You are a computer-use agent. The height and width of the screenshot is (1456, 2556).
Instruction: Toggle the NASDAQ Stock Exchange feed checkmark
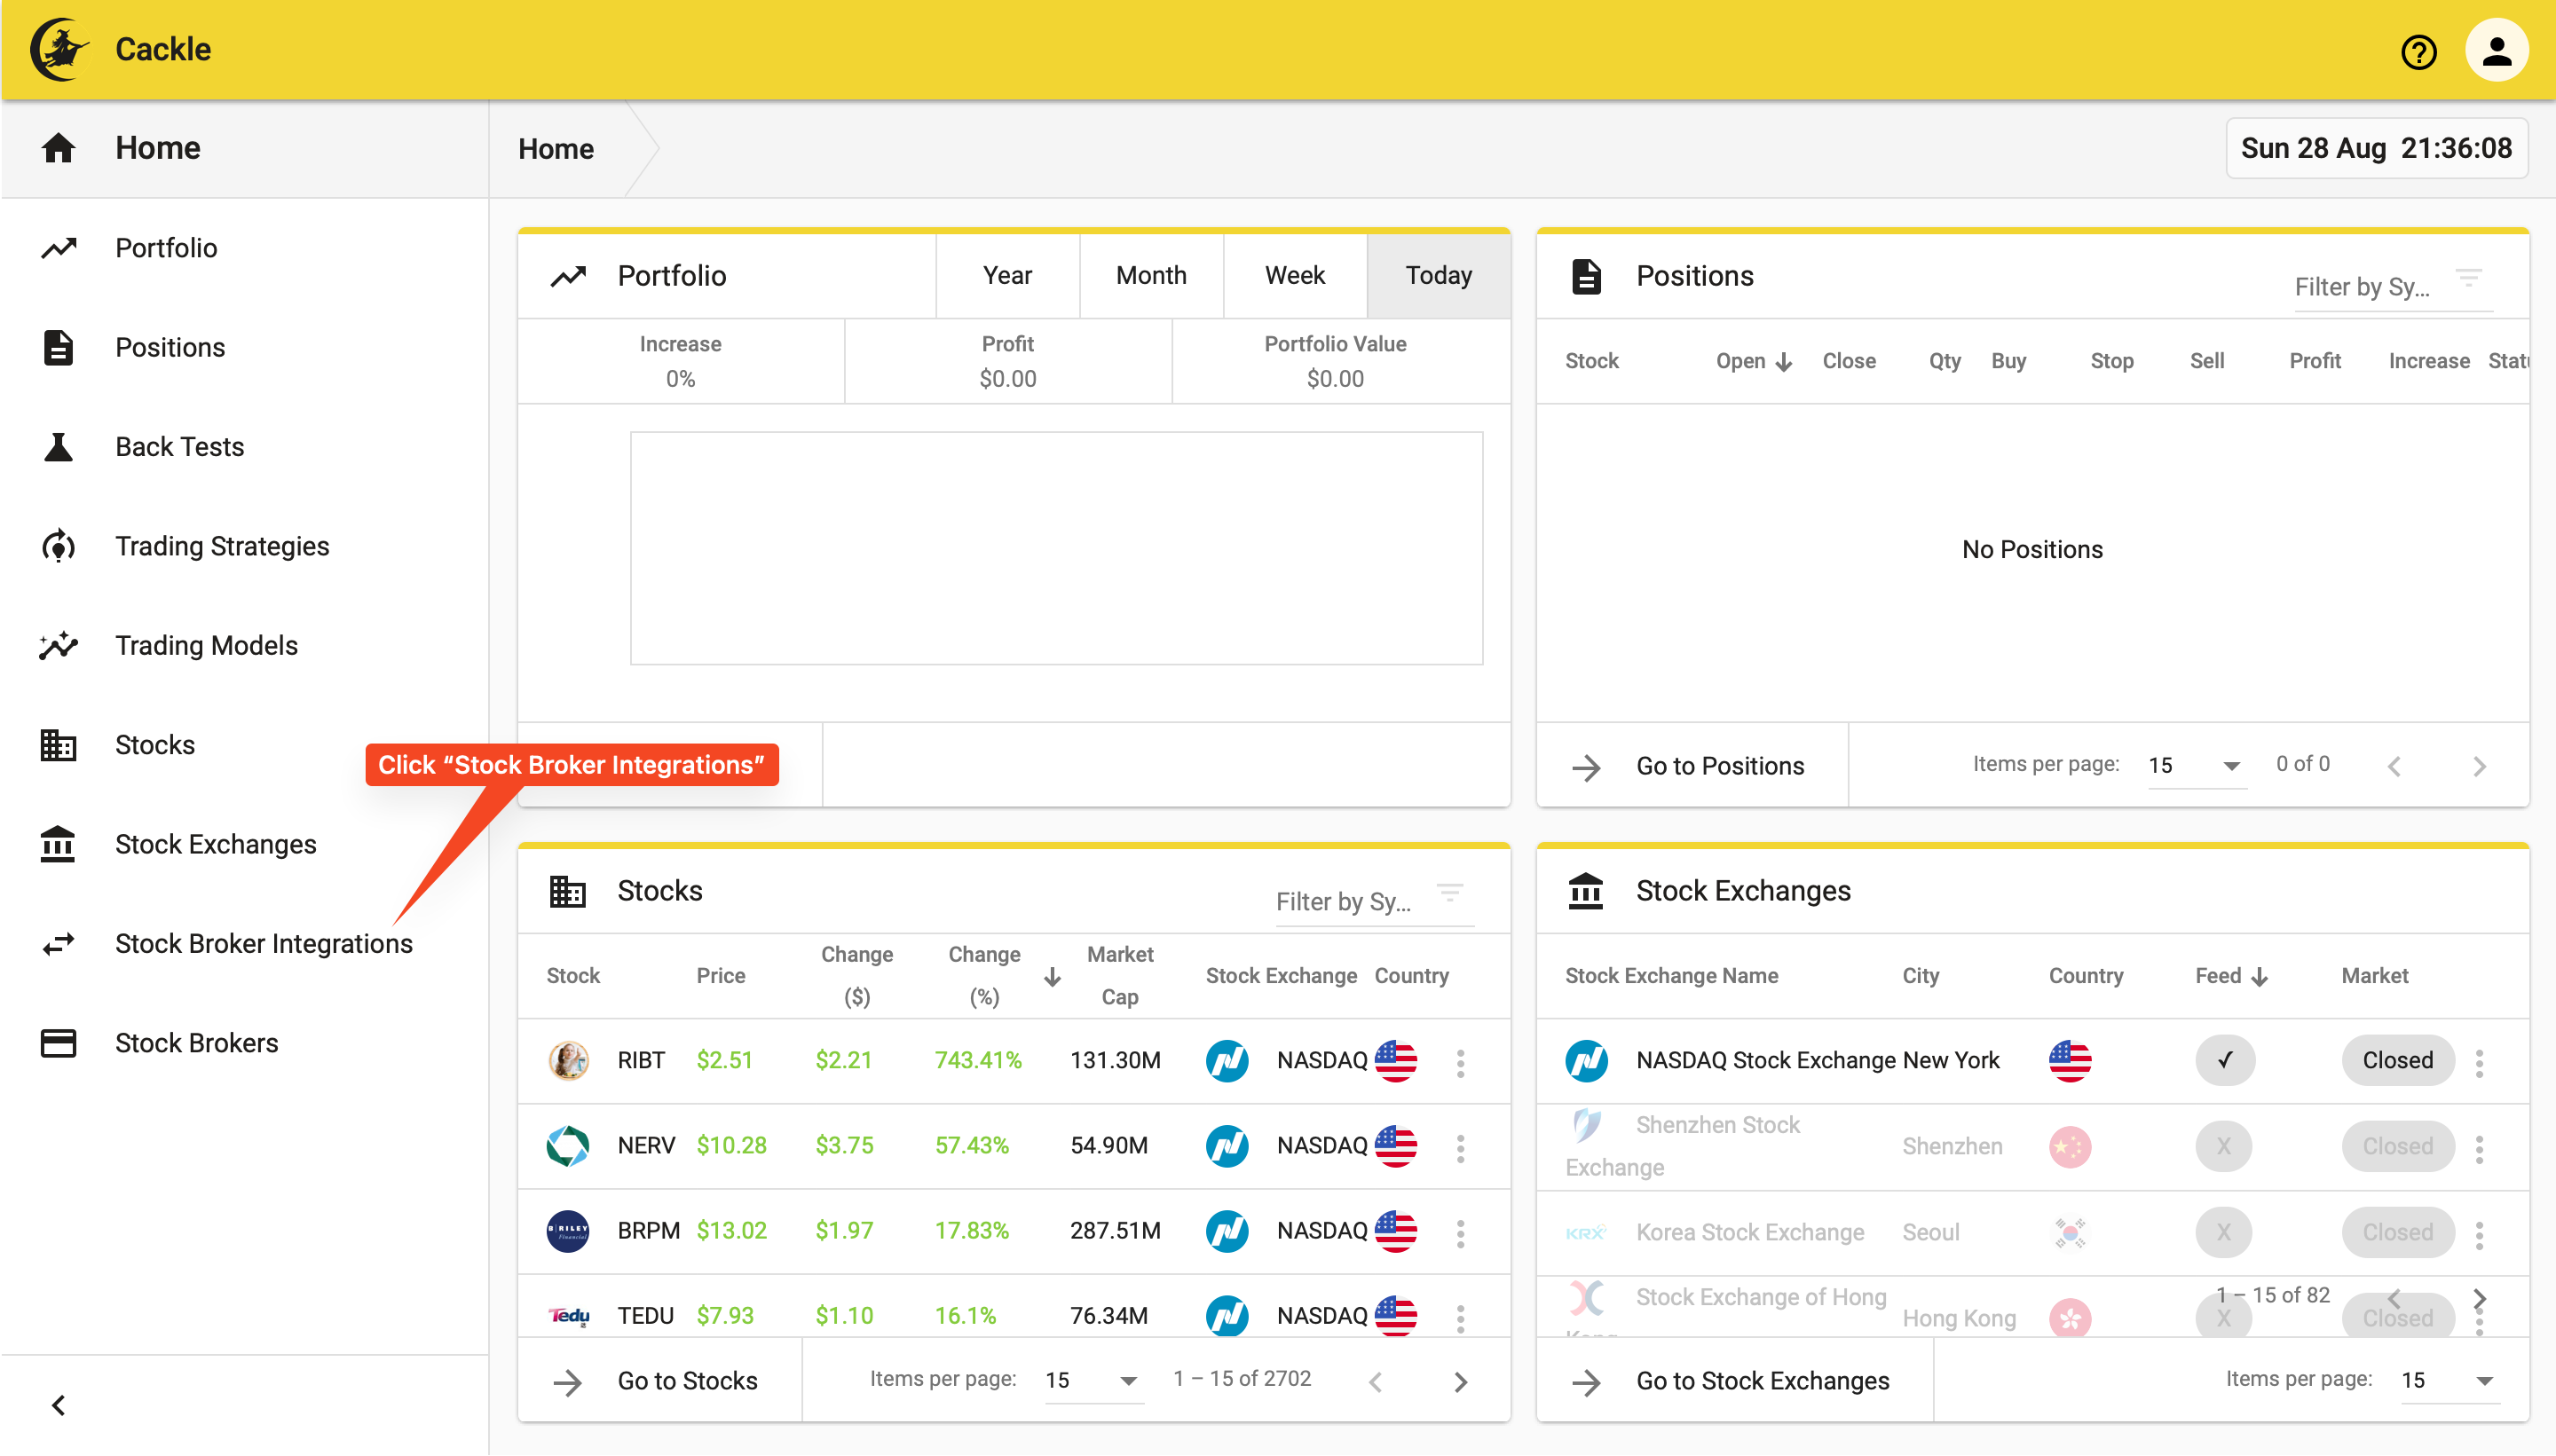[x=2224, y=1060]
